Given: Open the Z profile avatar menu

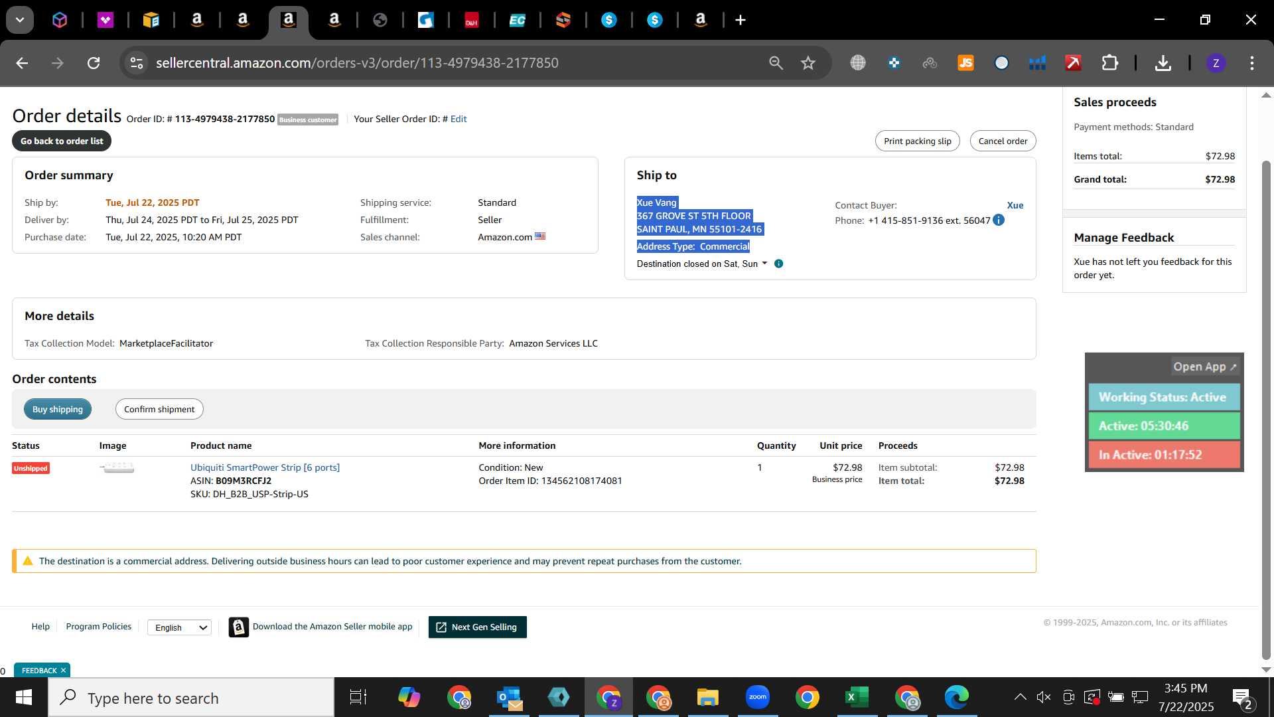Looking at the screenshot, I should coord(1216,63).
